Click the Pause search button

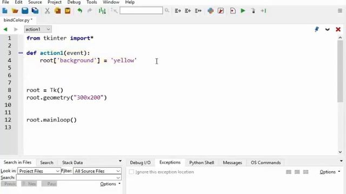[49, 184]
